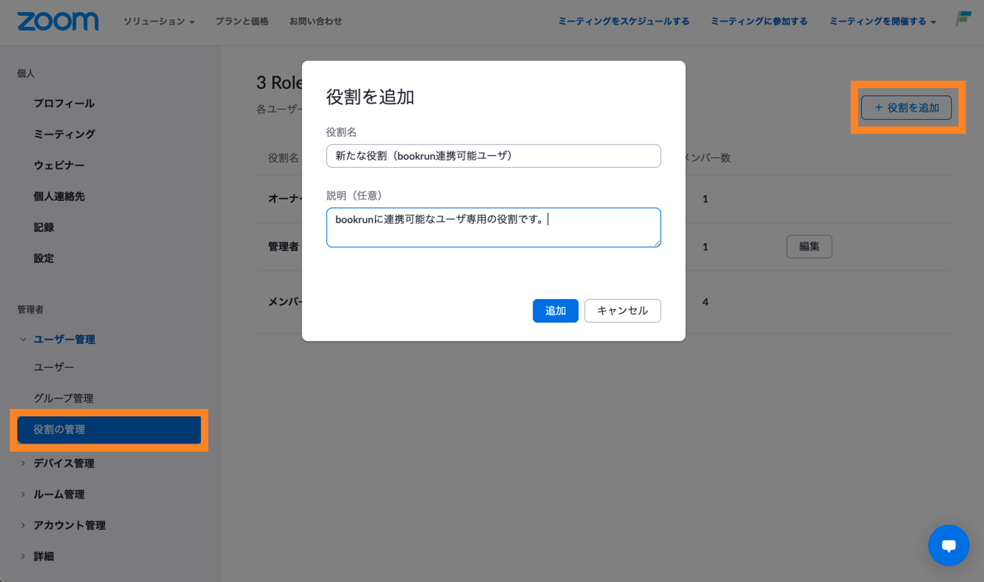Focus the 役割名 input field
The image size is (984, 582).
pyautogui.click(x=493, y=156)
